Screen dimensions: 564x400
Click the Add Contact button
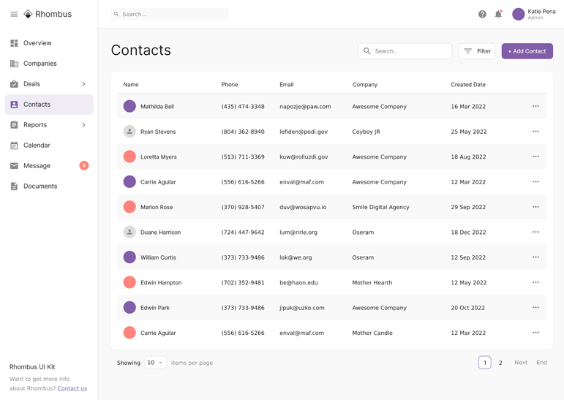pyautogui.click(x=527, y=51)
